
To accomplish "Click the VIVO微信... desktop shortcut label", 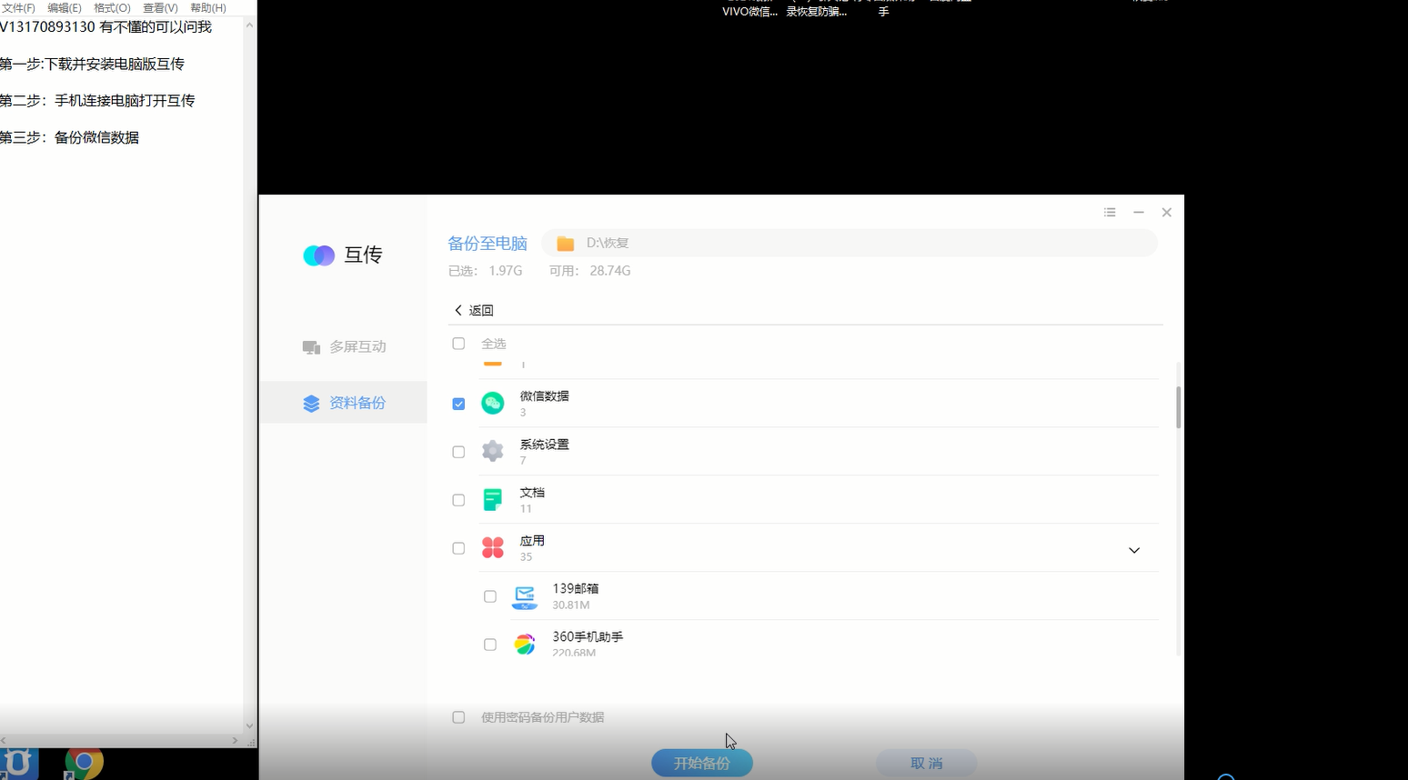I will (x=749, y=12).
